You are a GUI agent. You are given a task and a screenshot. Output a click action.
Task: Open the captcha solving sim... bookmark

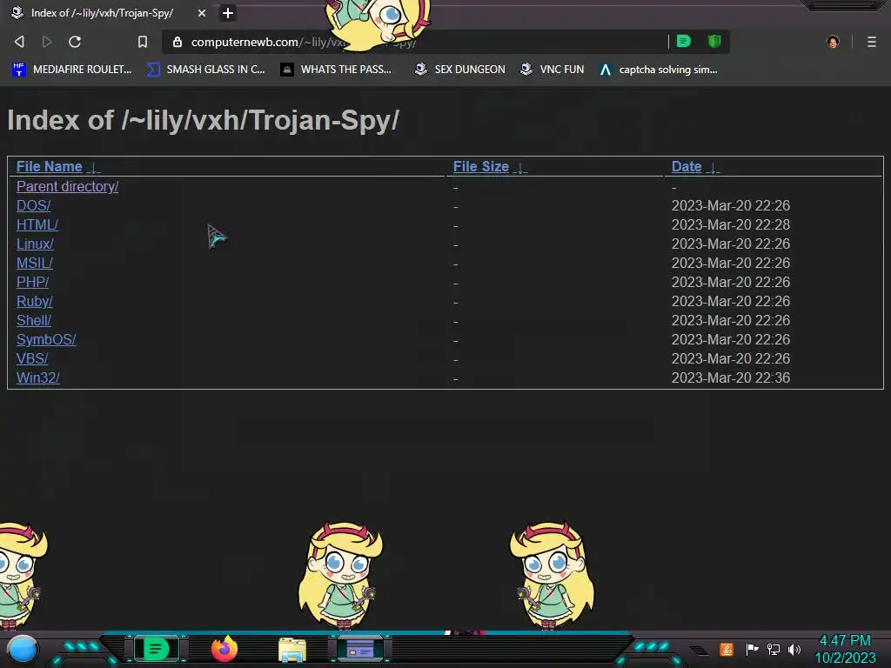tap(659, 70)
